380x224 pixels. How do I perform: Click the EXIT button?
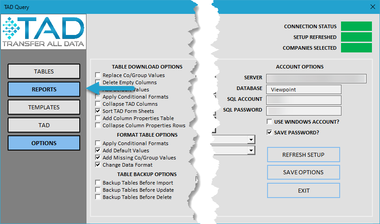tap(303, 190)
